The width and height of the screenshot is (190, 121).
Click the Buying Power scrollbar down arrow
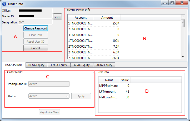click(183, 57)
